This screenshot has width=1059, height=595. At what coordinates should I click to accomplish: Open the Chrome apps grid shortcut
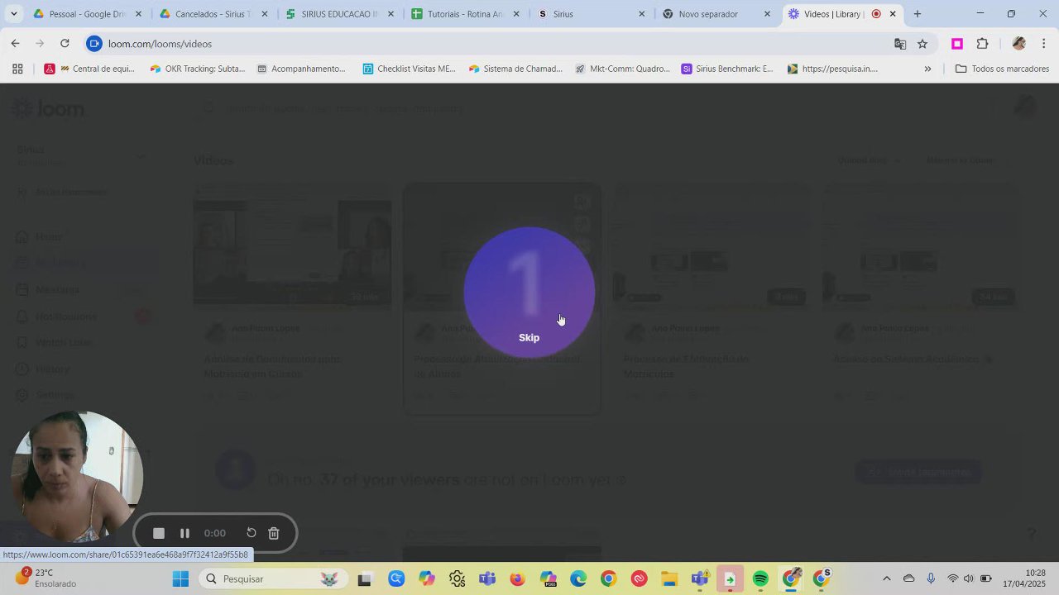[x=17, y=69]
